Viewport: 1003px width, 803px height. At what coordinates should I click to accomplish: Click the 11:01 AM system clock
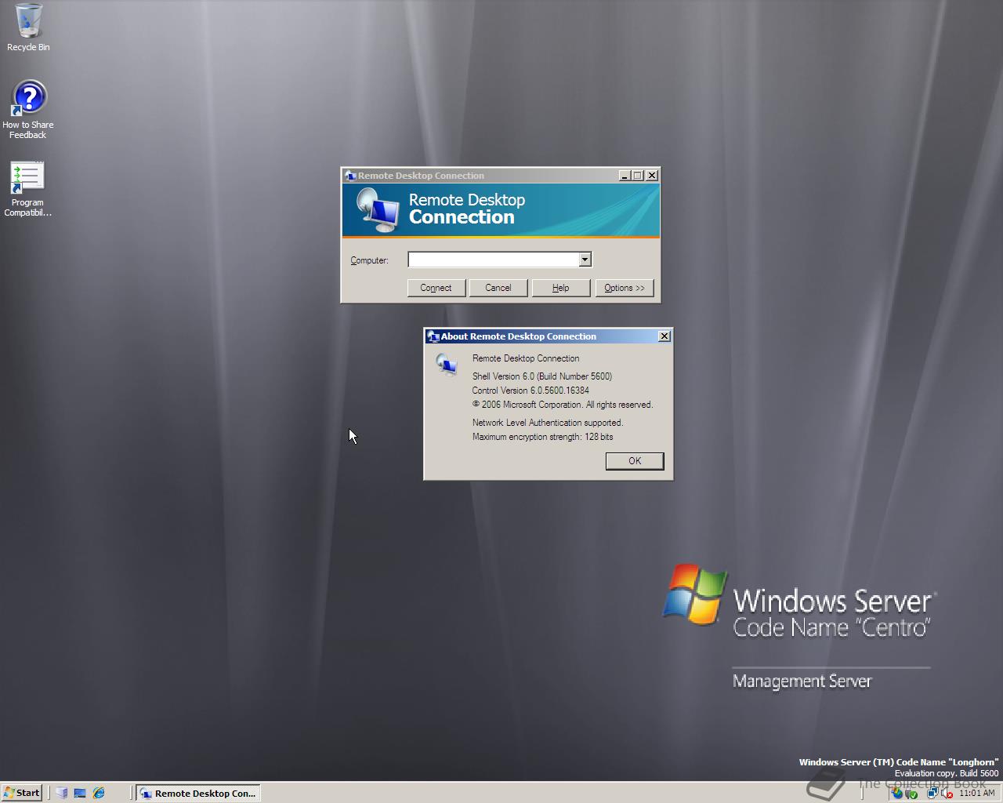tap(977, 793)
